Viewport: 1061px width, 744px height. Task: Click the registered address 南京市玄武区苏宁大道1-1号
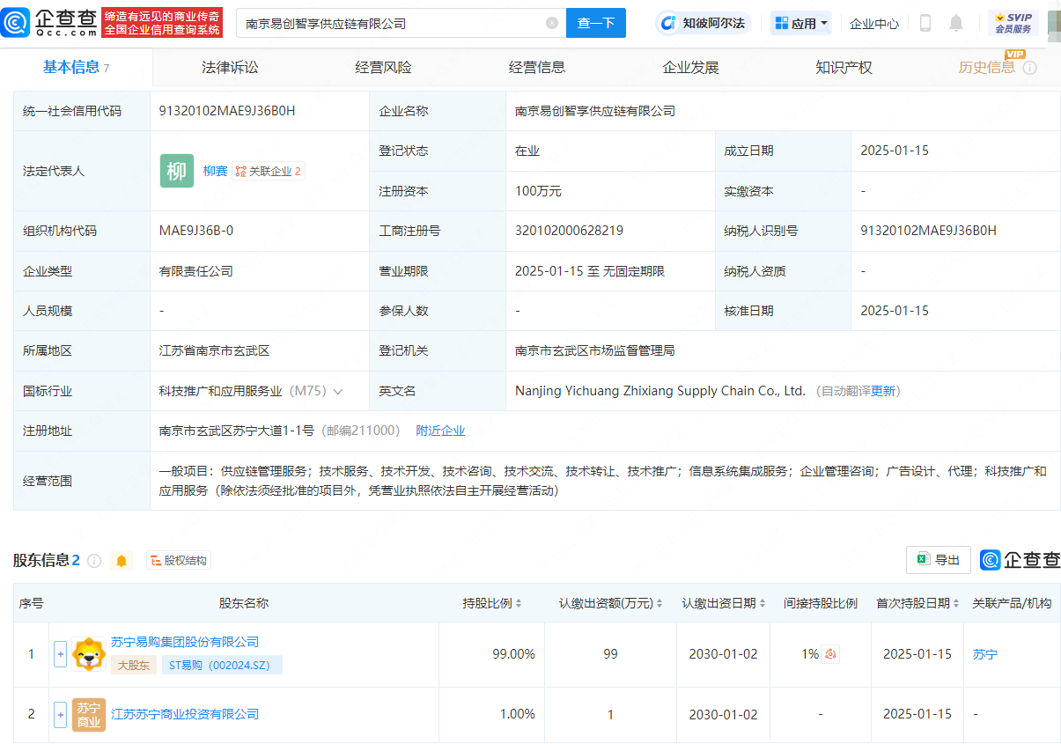point(237,431)
